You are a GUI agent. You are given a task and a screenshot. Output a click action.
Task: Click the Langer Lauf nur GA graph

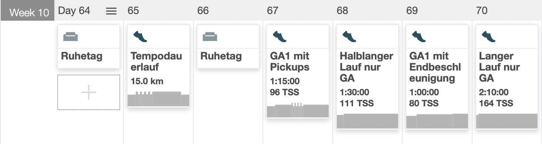point(507,121)
